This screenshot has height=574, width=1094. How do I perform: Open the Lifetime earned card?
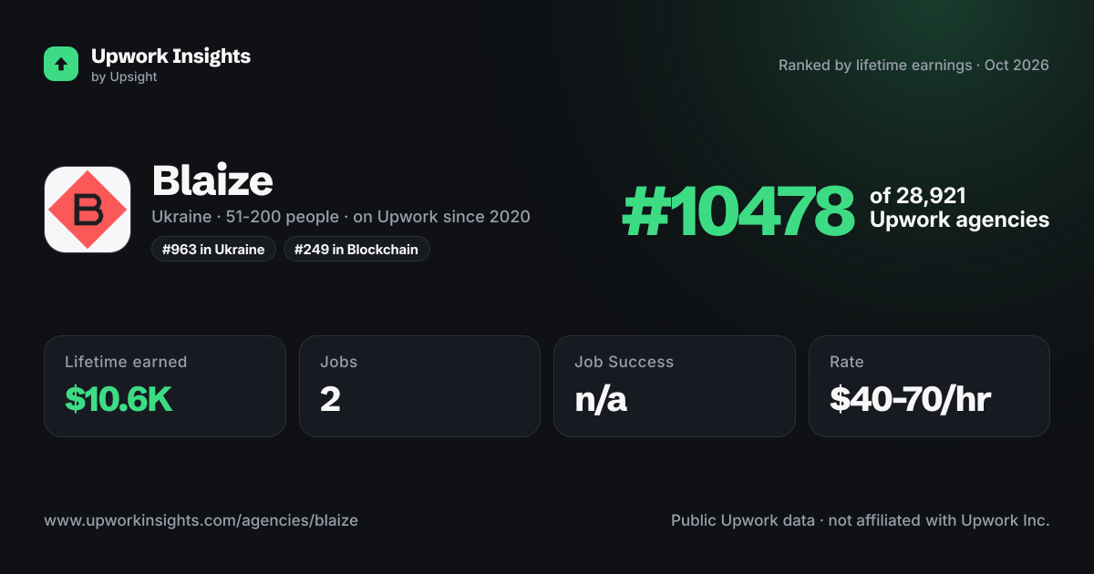[165, 386]
